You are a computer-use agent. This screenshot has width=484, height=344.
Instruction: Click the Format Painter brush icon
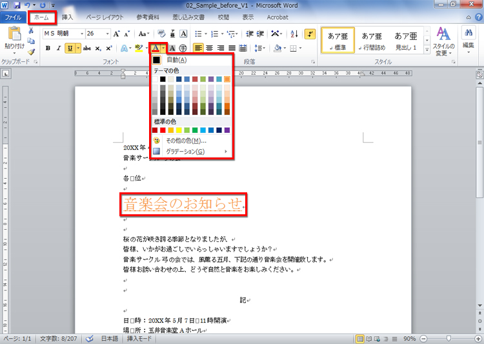coord(31,52)
